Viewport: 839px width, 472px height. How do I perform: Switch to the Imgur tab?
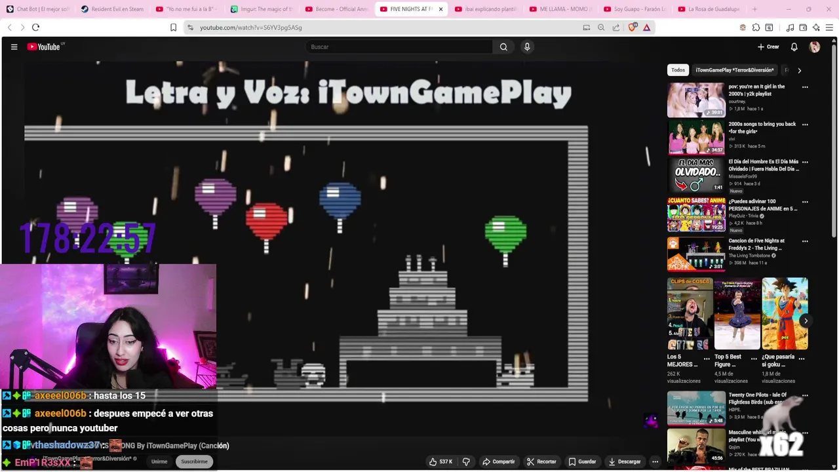coord(263,9)
